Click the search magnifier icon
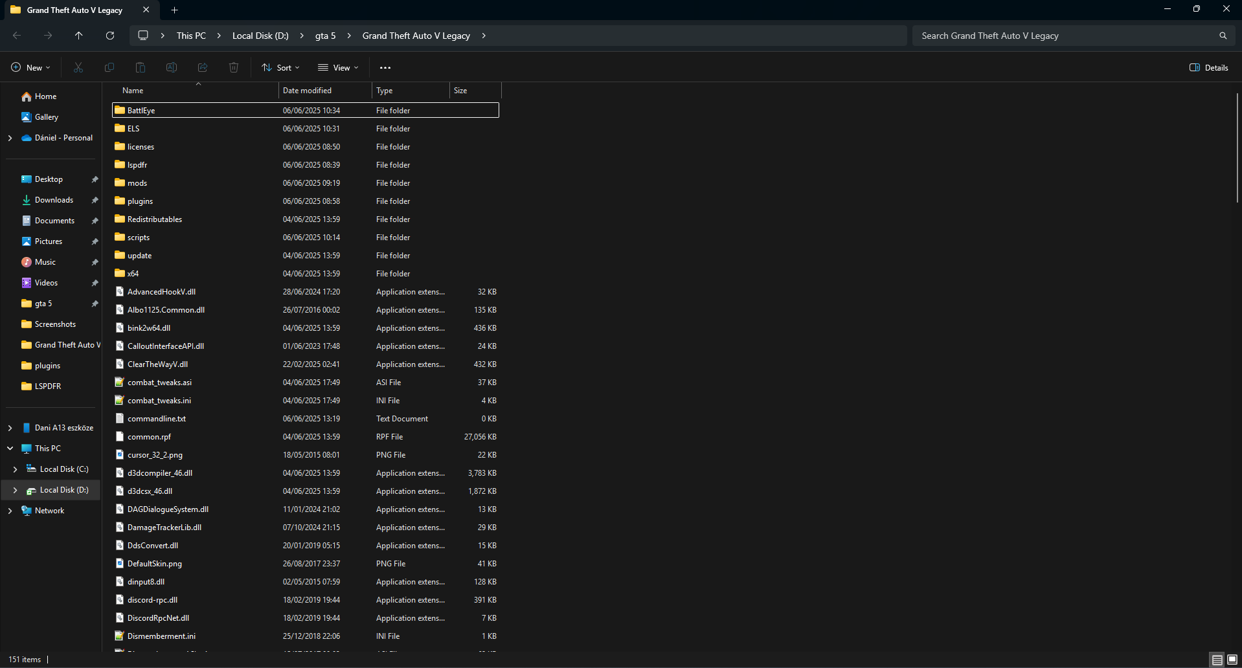The width and height of the screenshot is (1242, 668). click(x=1223, y=36)
